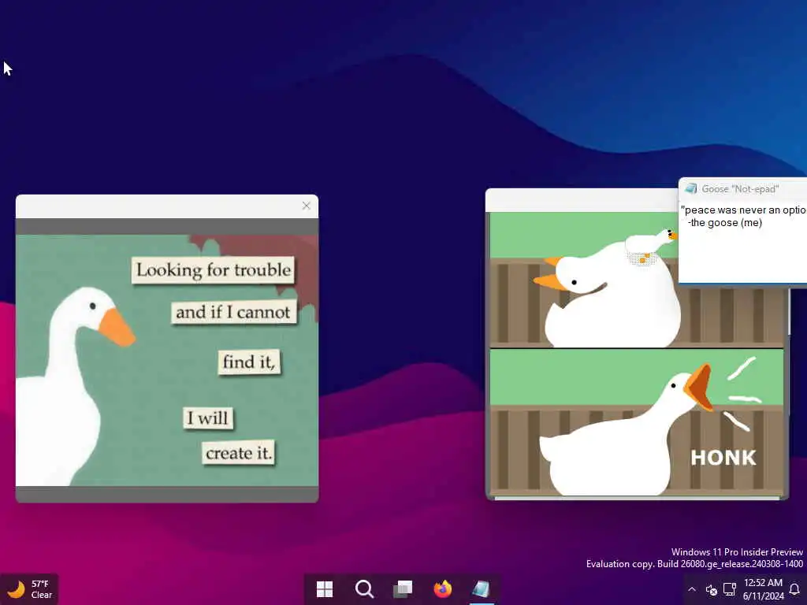This screenshot has width=807, height=605.
Task: Open the network display tray icon
Action: tap(729, 589)
